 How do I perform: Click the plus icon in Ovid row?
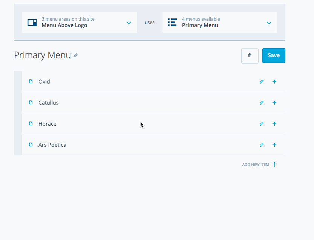[274, 82]
